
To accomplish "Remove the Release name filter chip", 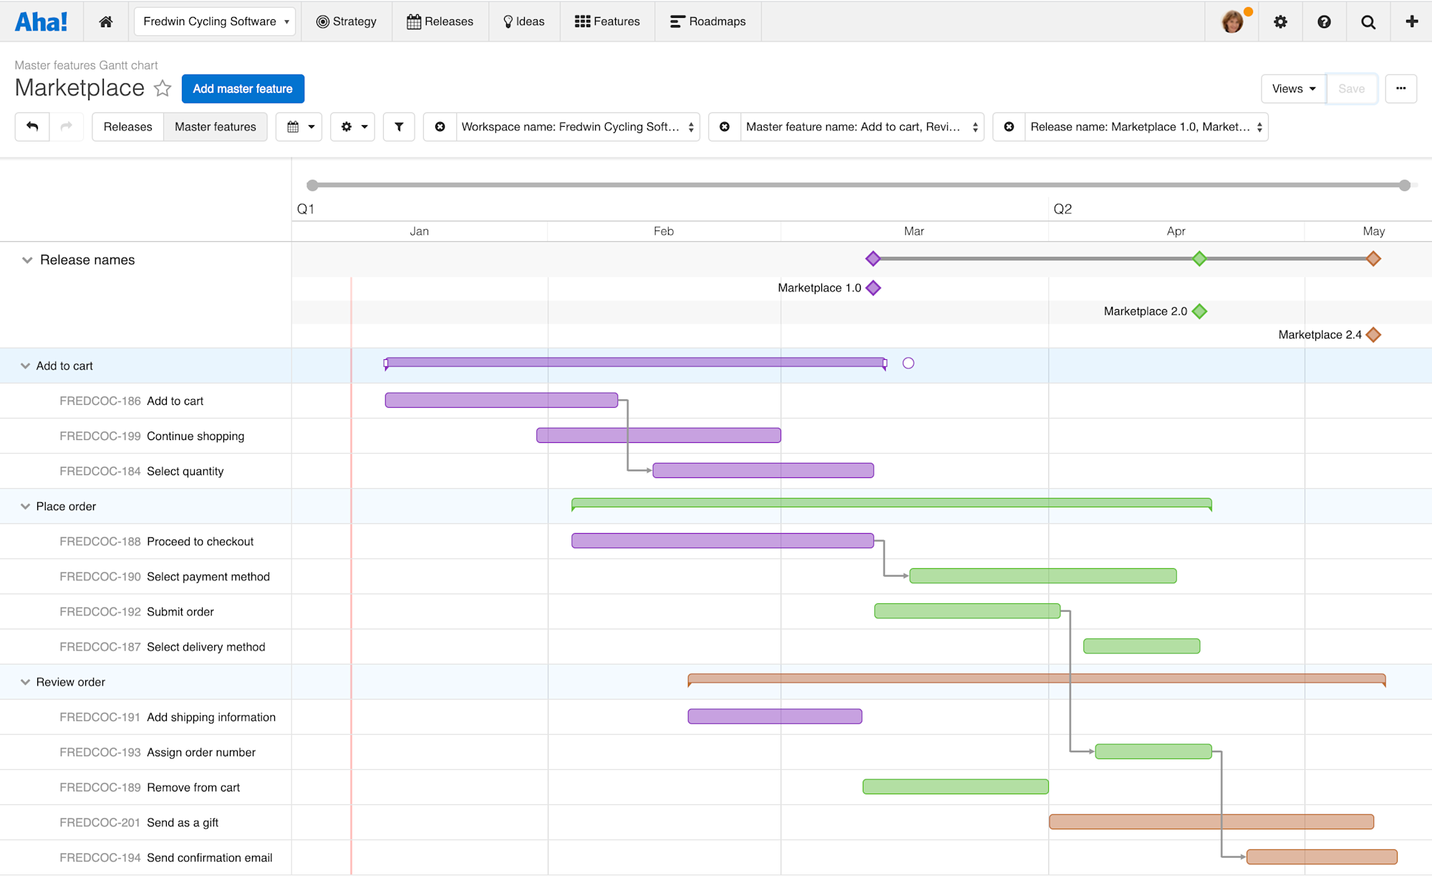I will tap(1009, 127).
